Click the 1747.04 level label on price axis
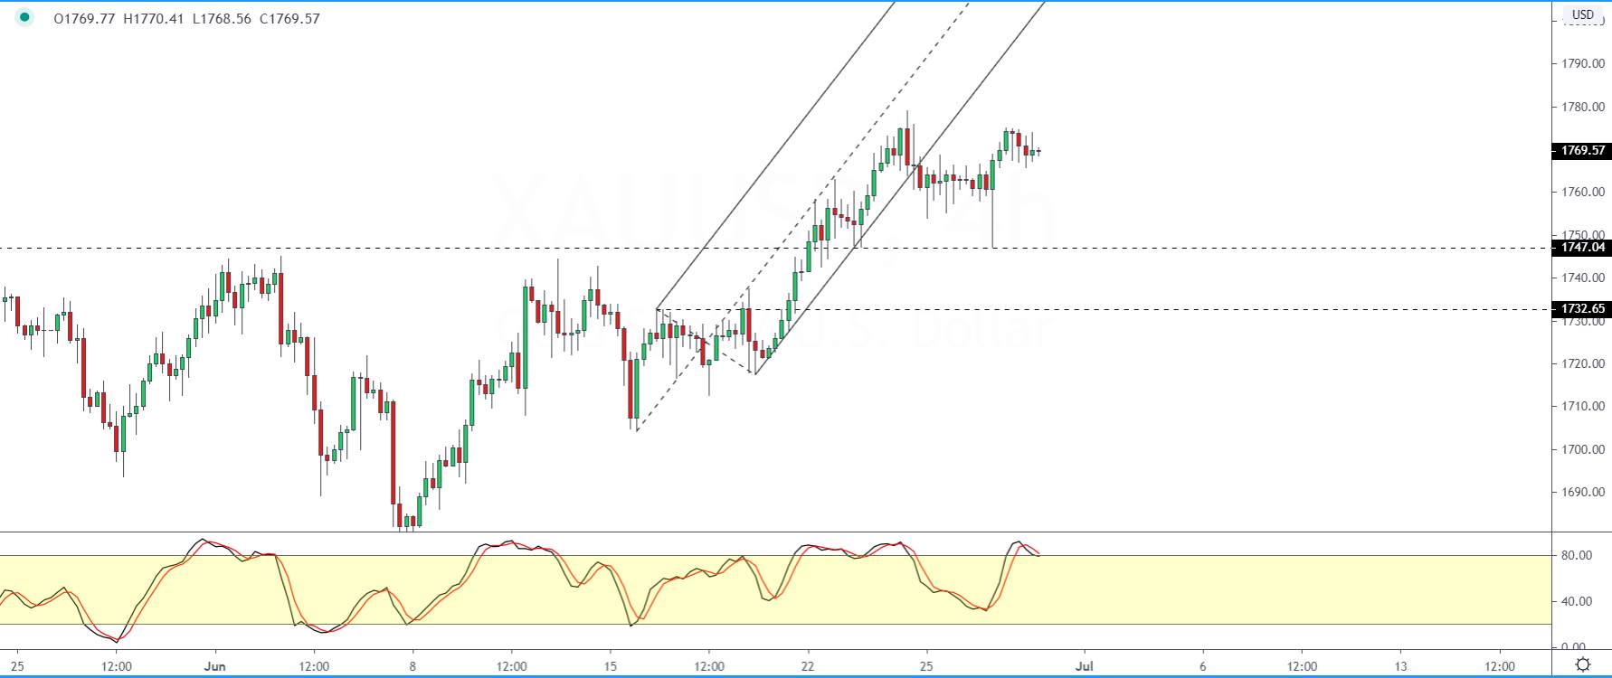 click(x=1583, y=248)
